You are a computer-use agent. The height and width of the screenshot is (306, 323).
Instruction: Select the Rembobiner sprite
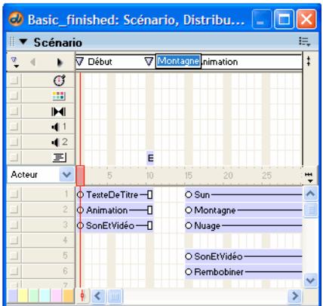pos(244,272)
